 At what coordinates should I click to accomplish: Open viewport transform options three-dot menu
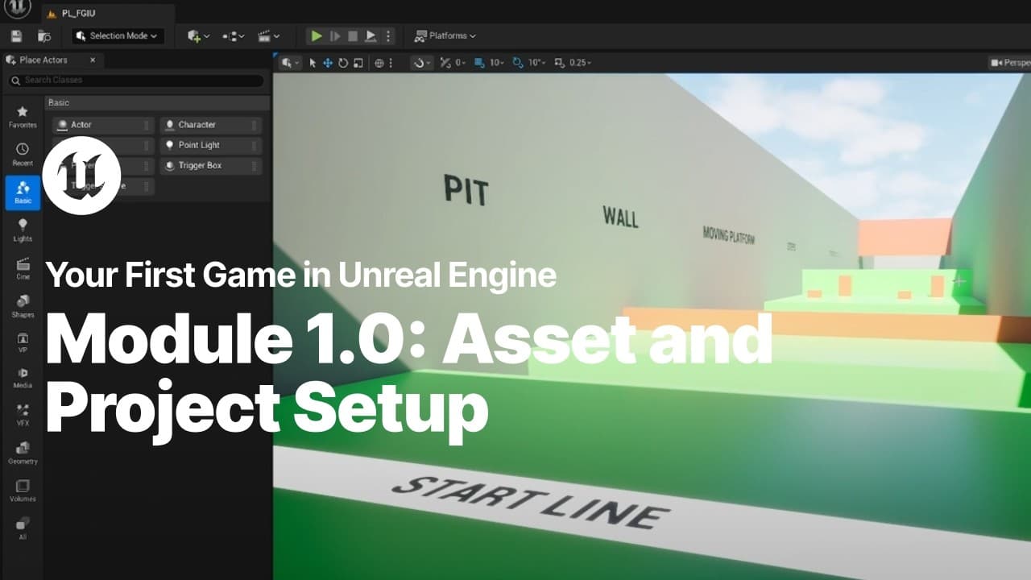pos(391,63)
